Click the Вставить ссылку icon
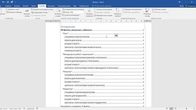 tap(58, 13)
